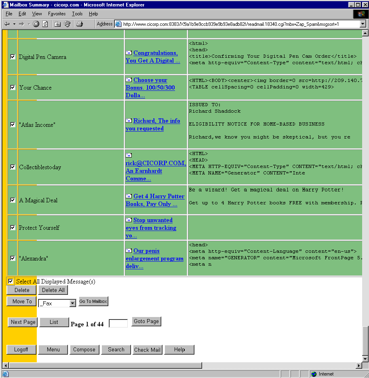This screenshot has height=378, width=369.
Task: Click the Back arrow toolbar icon
Action: pyautogui.click(x=7, y=24)
